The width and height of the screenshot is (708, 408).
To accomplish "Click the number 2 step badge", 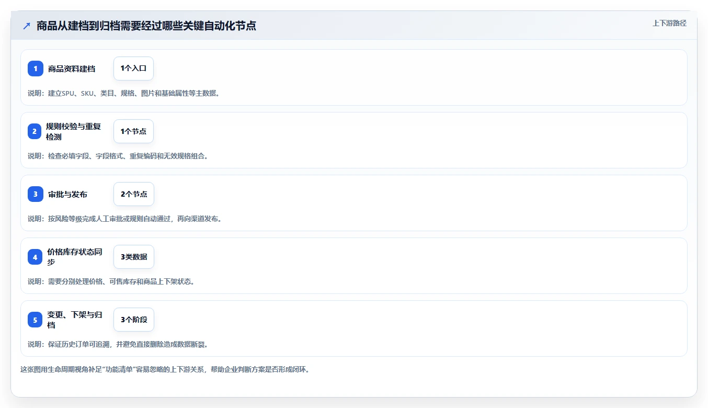I will click(x=35, y=131).
